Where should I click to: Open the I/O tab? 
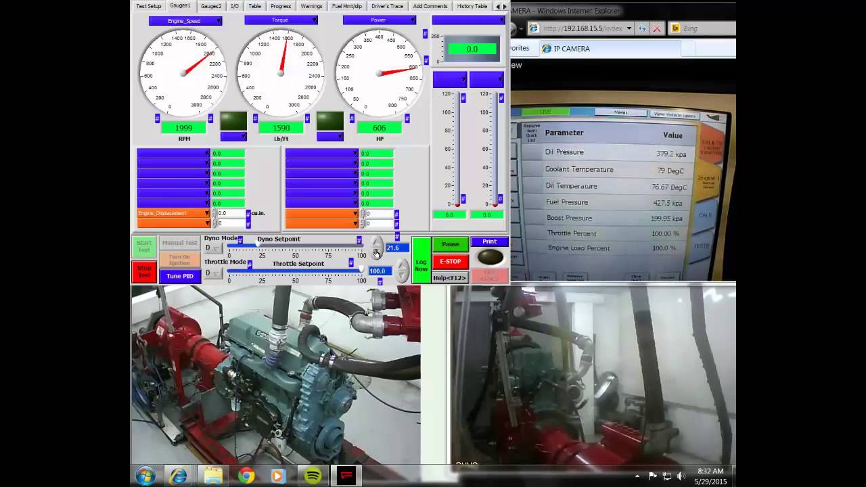(x=235, y=6)
